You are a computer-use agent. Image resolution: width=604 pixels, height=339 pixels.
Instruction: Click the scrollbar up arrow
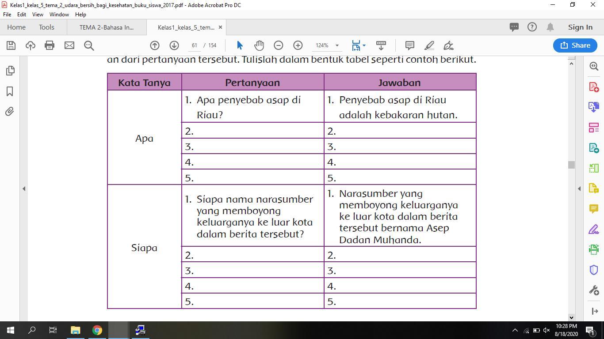coord(571,64)
